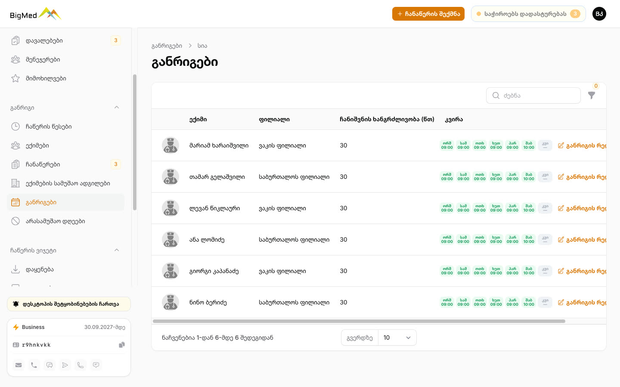Open ჩანაწერები in the sidebar
620x387 pixels.
tap(65, 164)
